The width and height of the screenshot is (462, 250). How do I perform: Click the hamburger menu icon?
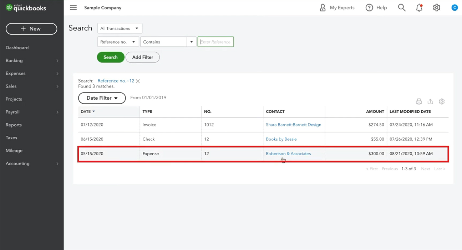(x=73, y=7)
